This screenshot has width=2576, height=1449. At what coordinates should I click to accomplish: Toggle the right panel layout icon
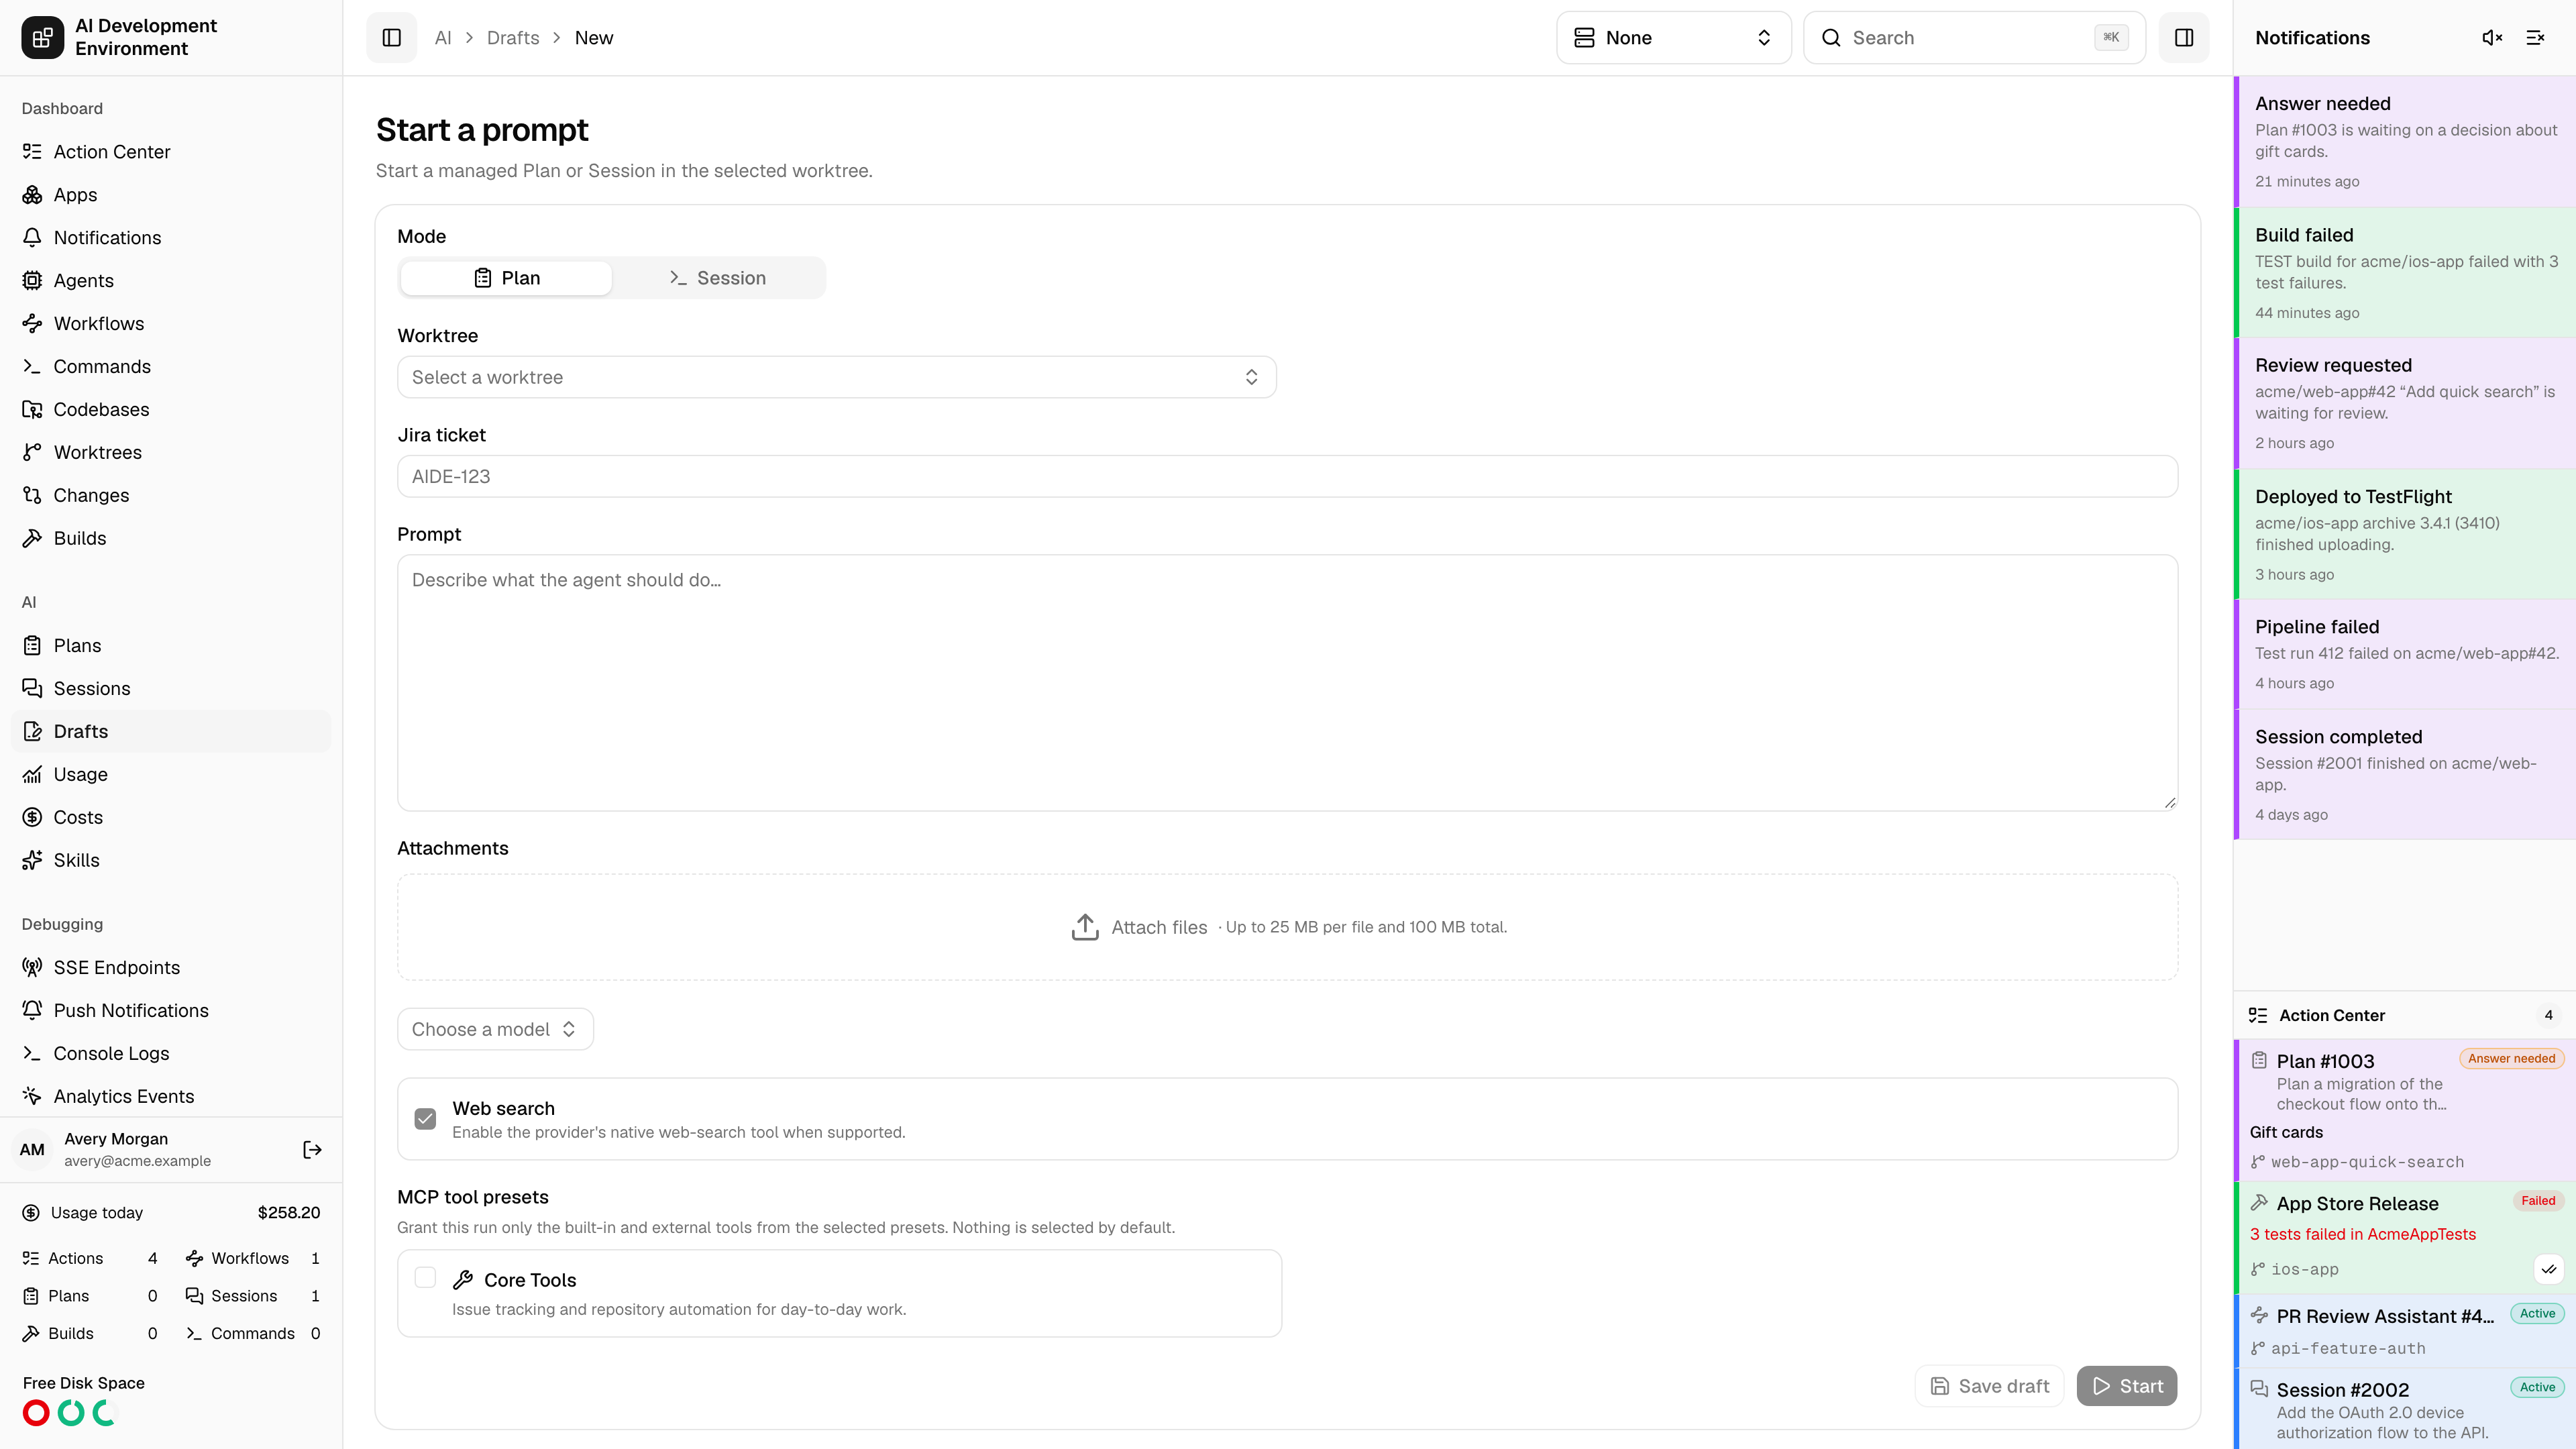2184,38
